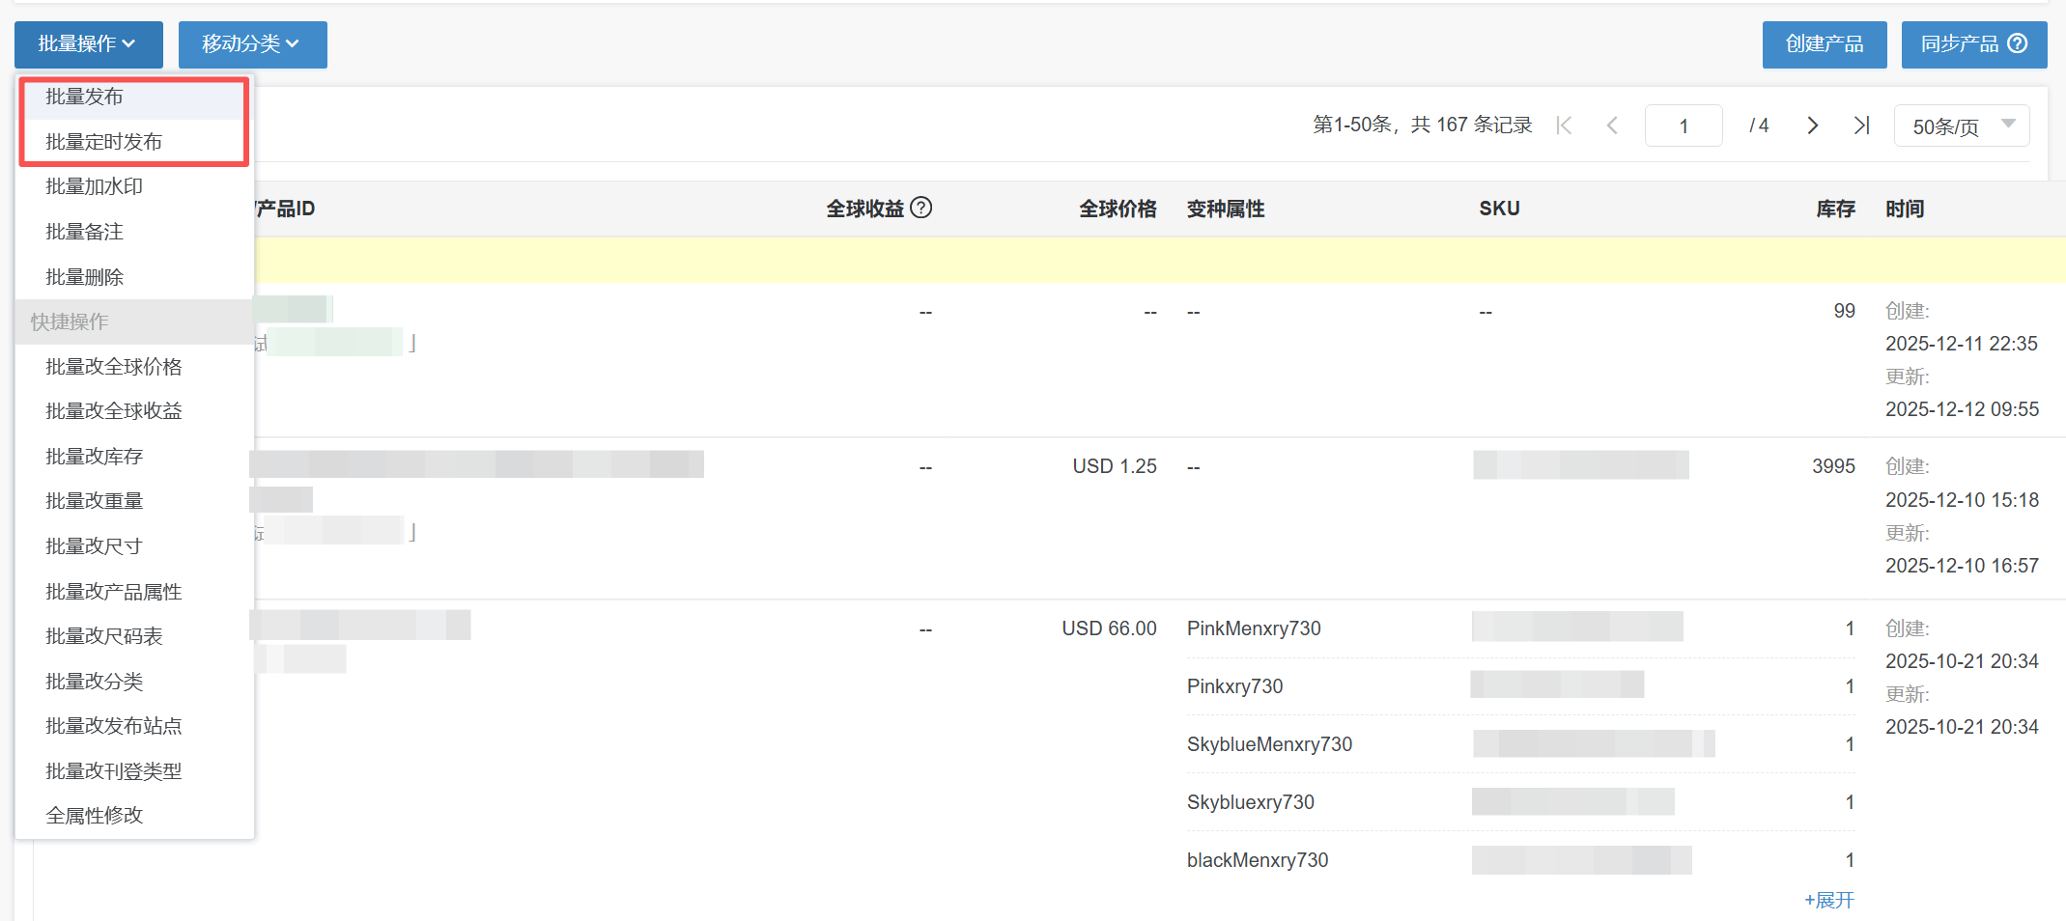Click help icon on 同步产品 button
Screen dimensions: 2066x921
pos(2018,43)
